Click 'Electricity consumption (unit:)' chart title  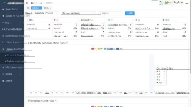pos(48,43)
